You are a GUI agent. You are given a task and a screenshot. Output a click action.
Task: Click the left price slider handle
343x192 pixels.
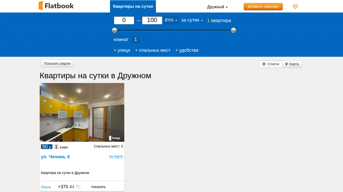tap(115, 30)
